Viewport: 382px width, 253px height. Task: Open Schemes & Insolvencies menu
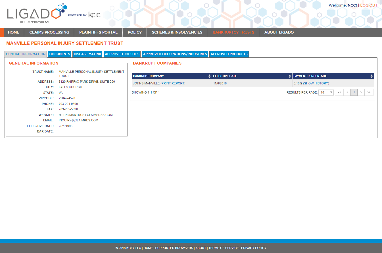click(177, 32)
